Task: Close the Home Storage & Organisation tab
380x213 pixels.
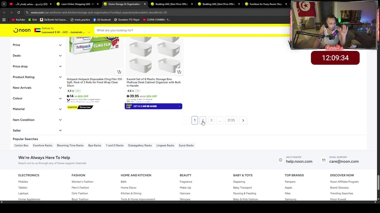Action: click(145, 4)
